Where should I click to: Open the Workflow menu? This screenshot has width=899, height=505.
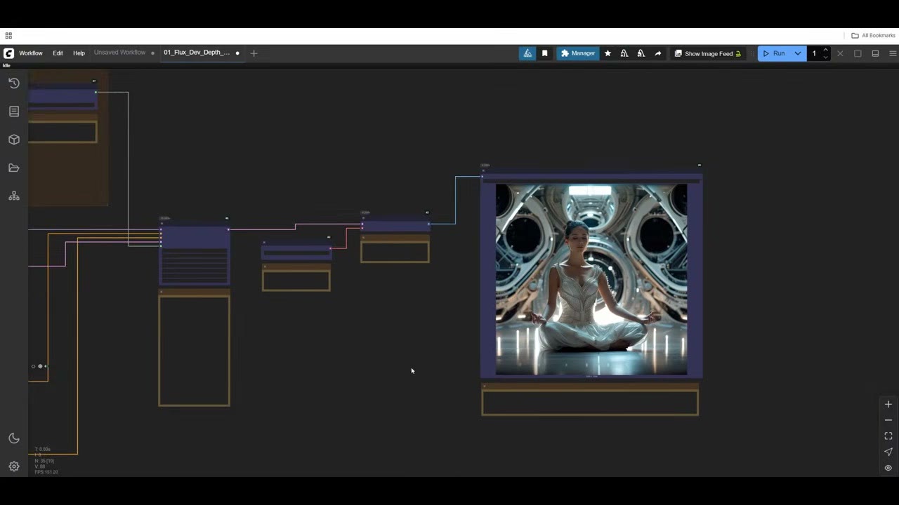(x=31, y=53)
